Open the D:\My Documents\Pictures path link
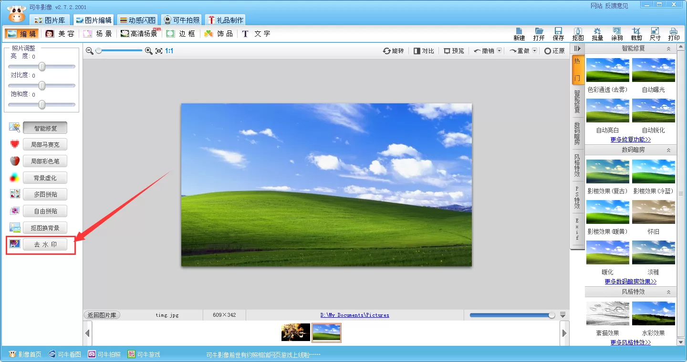 (x=354, y=315)
